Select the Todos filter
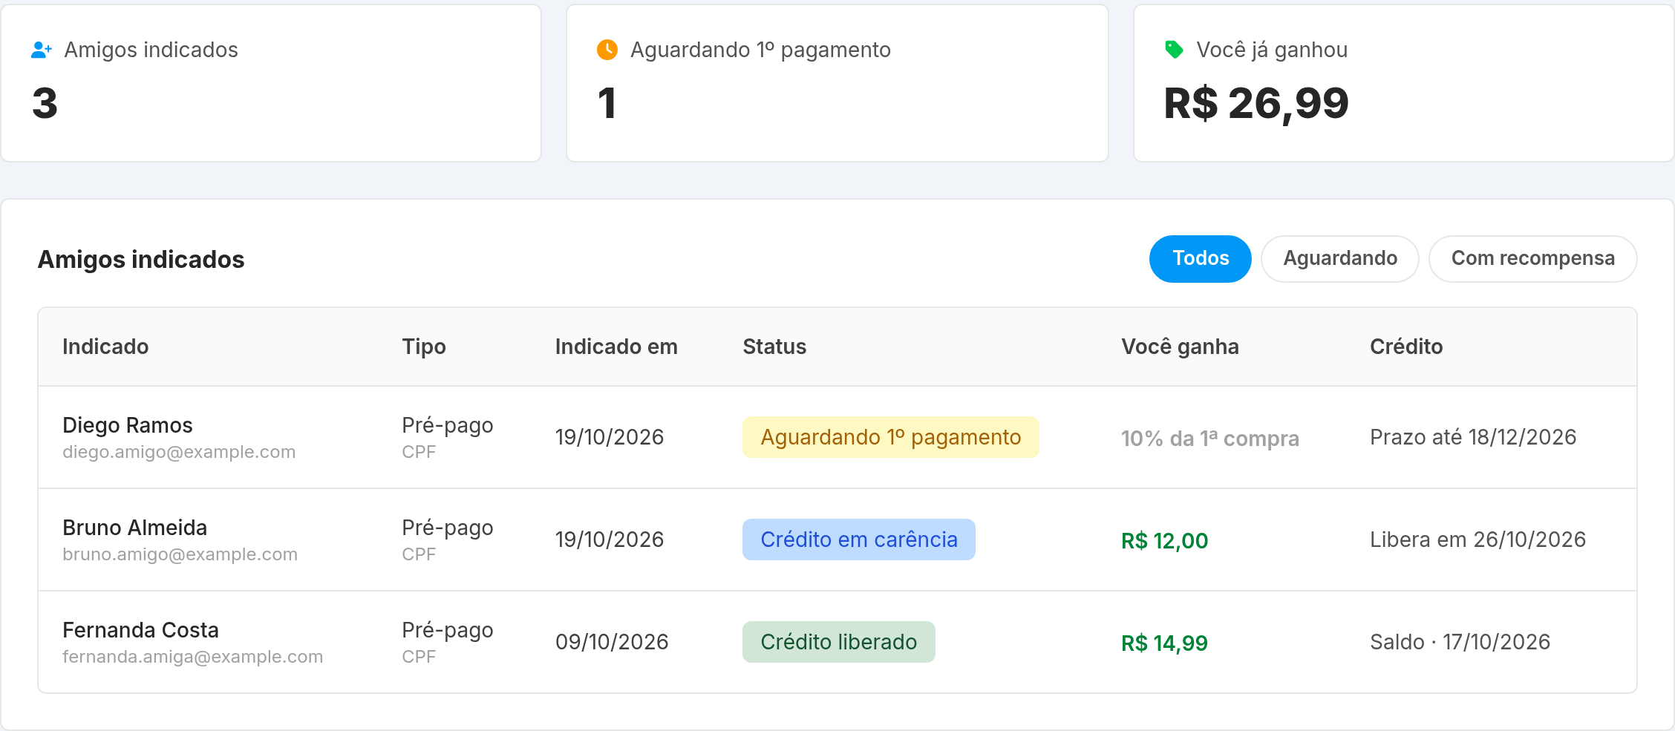Screen dimensions: 1675x731 tap(1201, 258)
